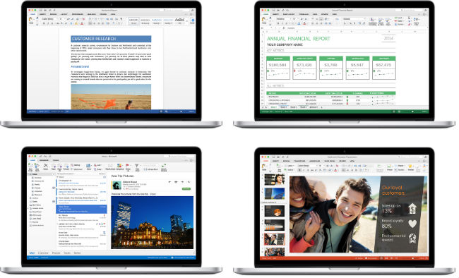
Task: Click Format as Table in Excel
Action: pos(381,21)
